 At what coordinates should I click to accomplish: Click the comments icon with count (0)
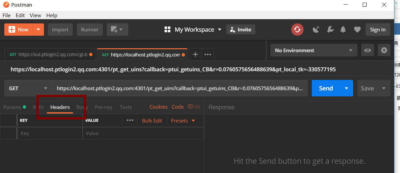[194, 107]
